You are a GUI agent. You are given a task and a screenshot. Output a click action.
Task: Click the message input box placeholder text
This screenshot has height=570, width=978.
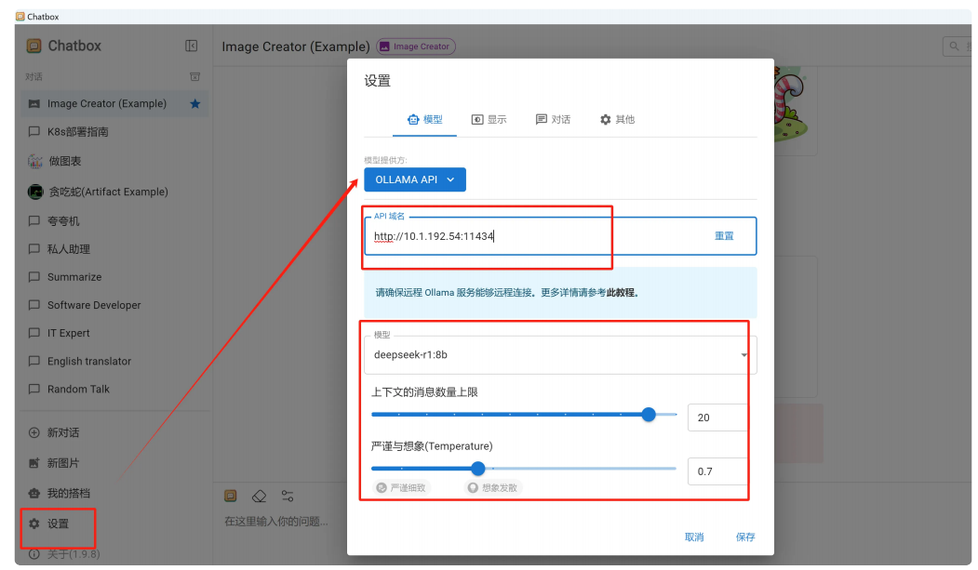click(276, 521)
